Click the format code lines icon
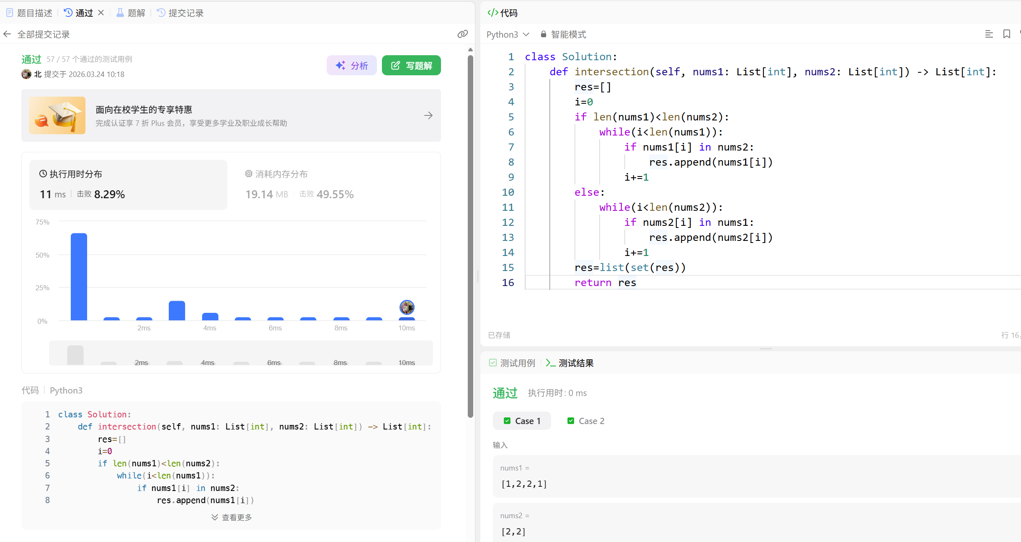This screenshot has width=1021, height=542. tap(989, 34)
